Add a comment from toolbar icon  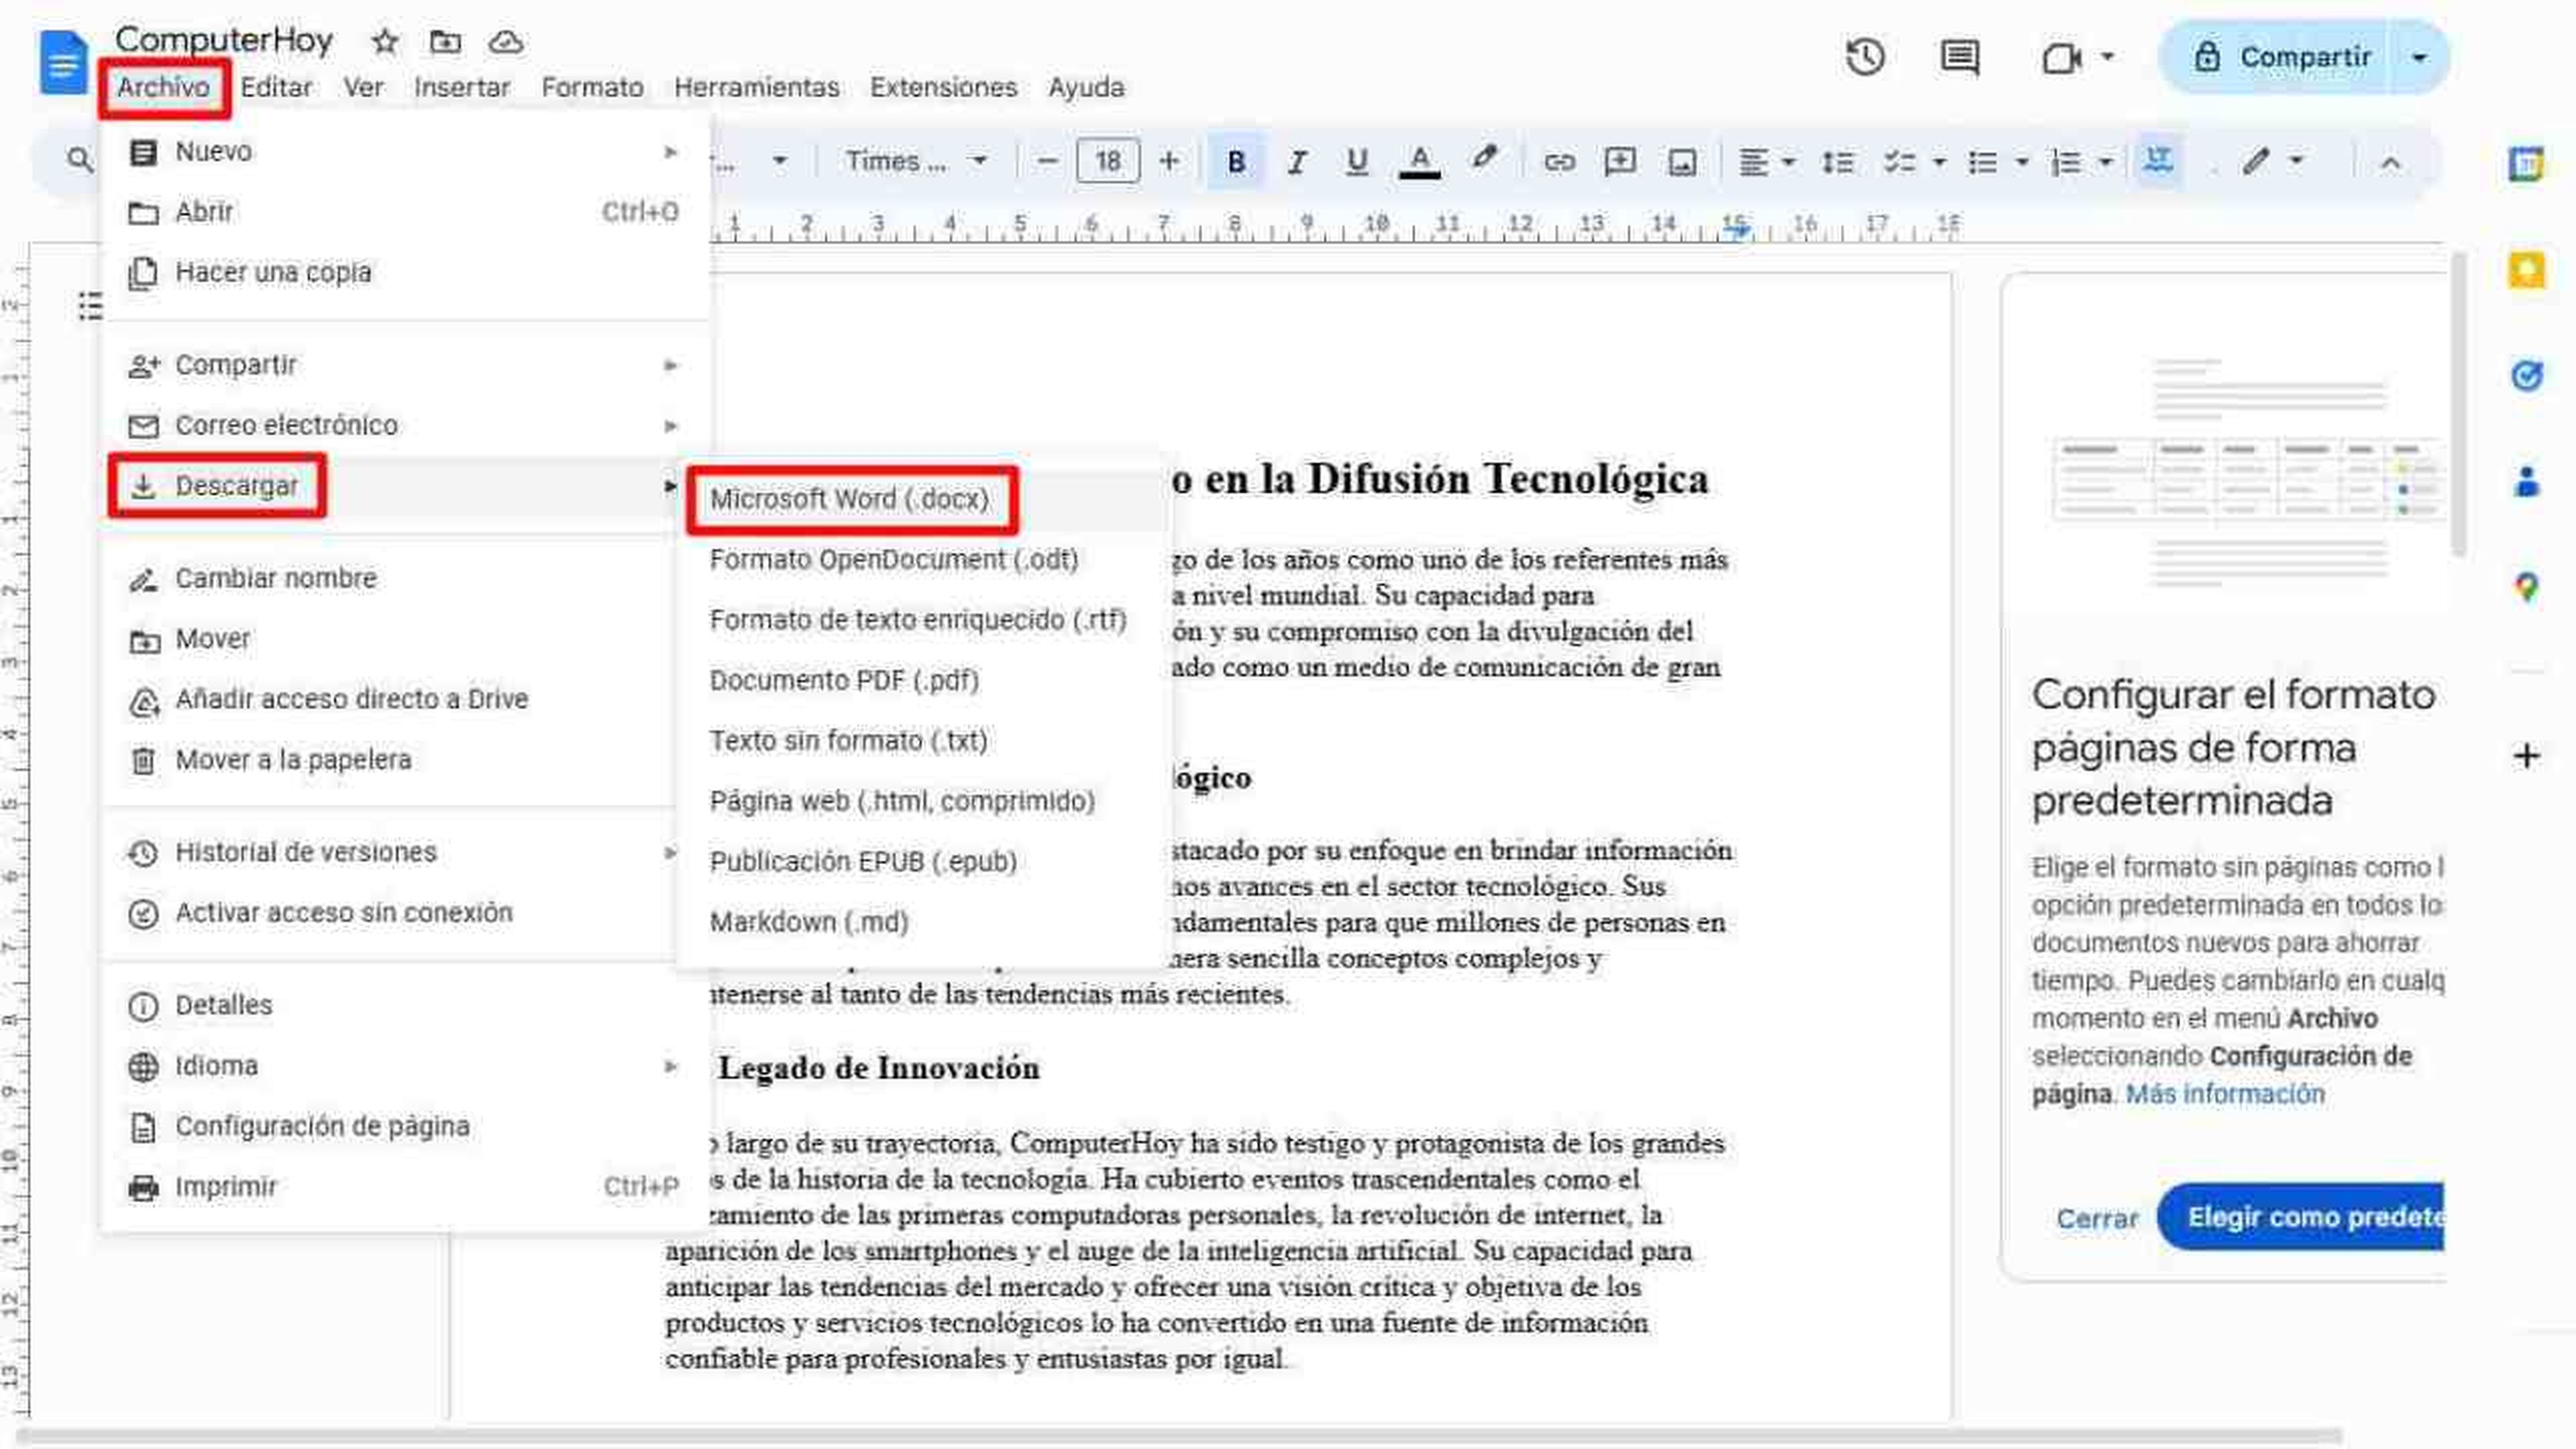coord(1619,161)
